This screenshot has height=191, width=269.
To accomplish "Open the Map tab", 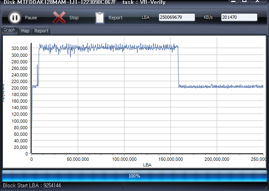I will [x=25, y=31].
